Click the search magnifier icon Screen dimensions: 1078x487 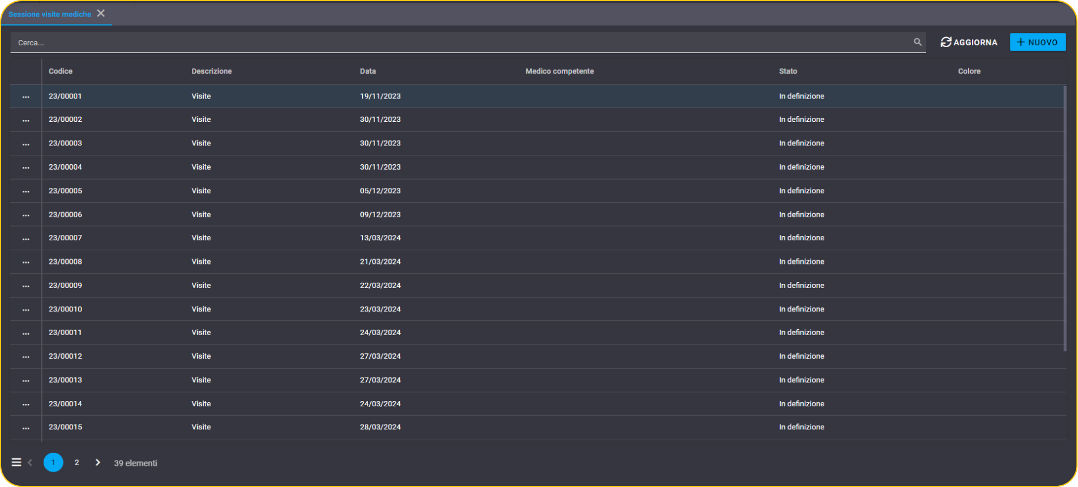point(917,42)
